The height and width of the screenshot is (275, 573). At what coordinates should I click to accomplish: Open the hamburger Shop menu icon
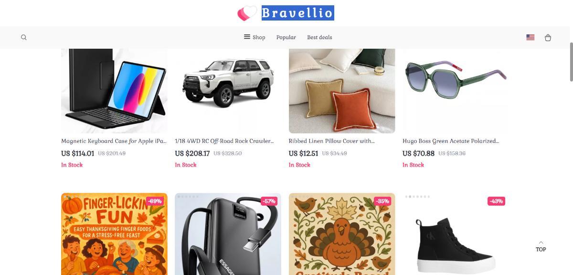pos(247,37)
